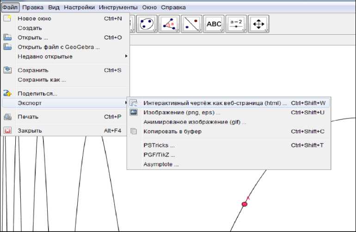Open the Настройки menu

tap(79, 7)
